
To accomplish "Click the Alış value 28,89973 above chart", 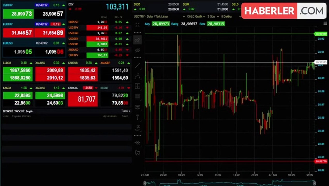I will point(161,24).
